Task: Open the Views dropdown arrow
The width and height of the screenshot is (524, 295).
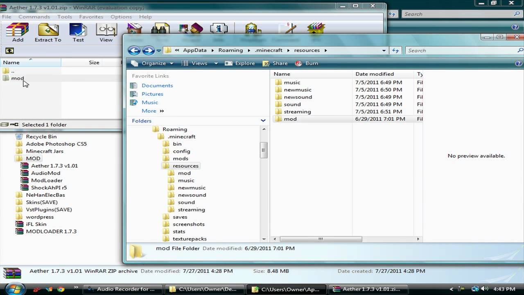Action: pos(216,64)
